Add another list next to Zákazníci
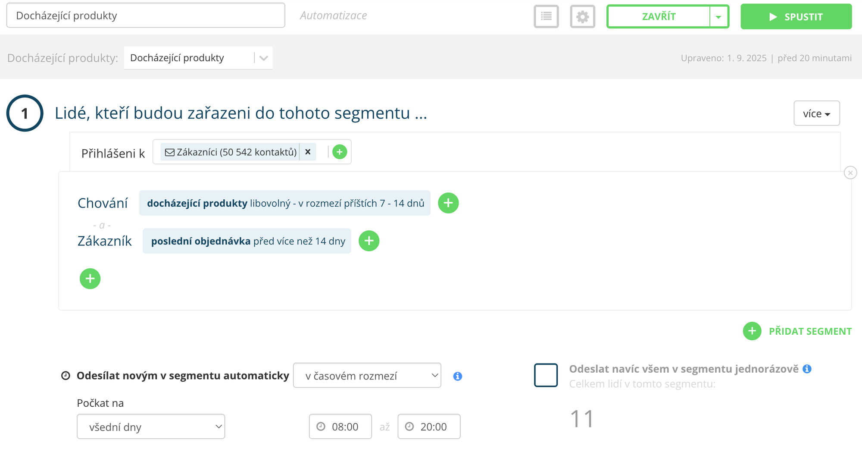 click(340, 152)
